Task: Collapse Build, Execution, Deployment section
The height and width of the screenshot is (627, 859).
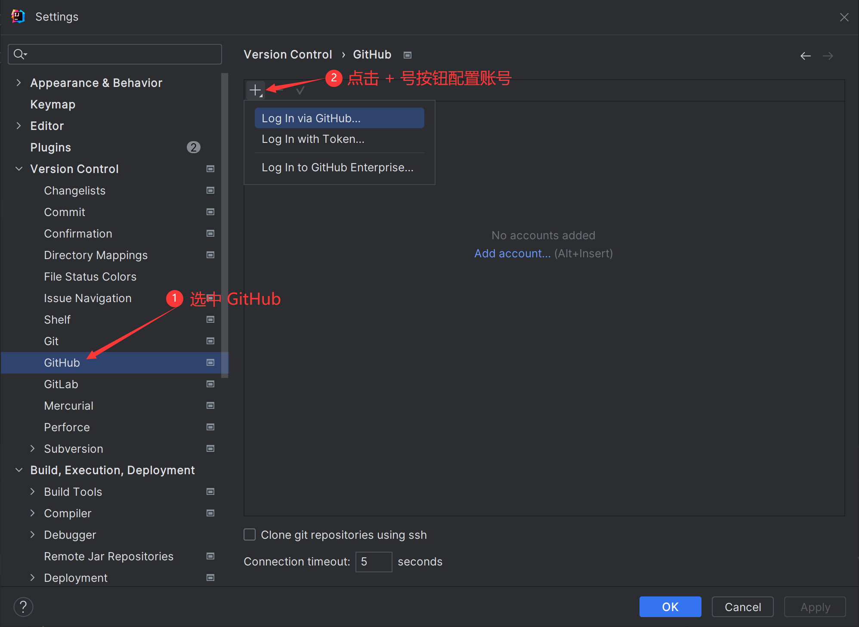Action: coord(19,470)
